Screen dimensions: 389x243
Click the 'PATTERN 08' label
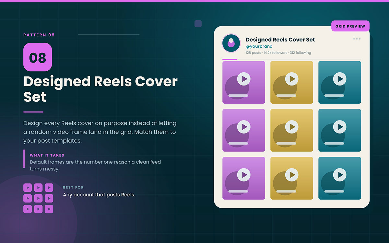pyautogui.click(x=39, y=35)
